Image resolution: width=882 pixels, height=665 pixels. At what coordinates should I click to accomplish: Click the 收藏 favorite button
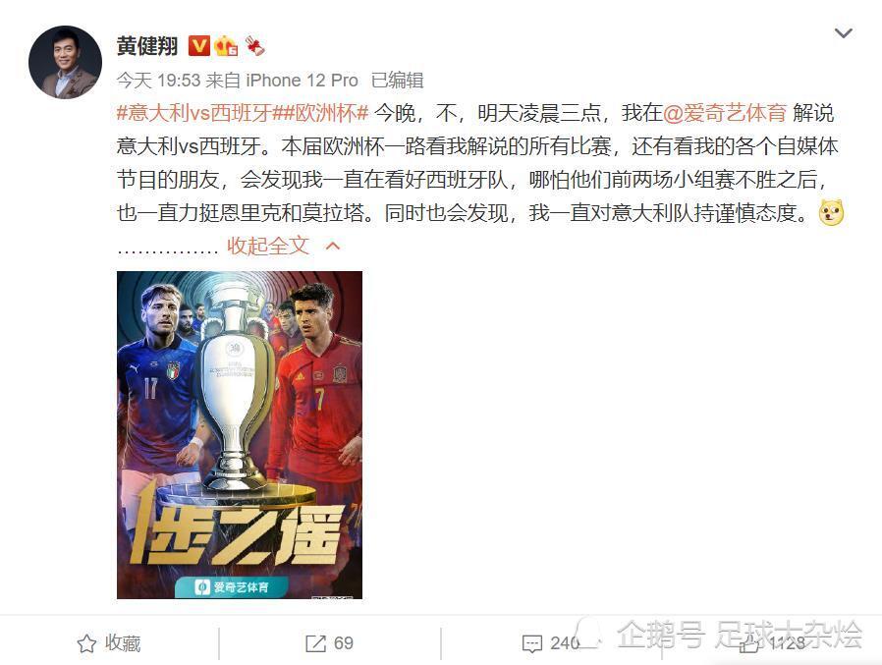point(109,643)
